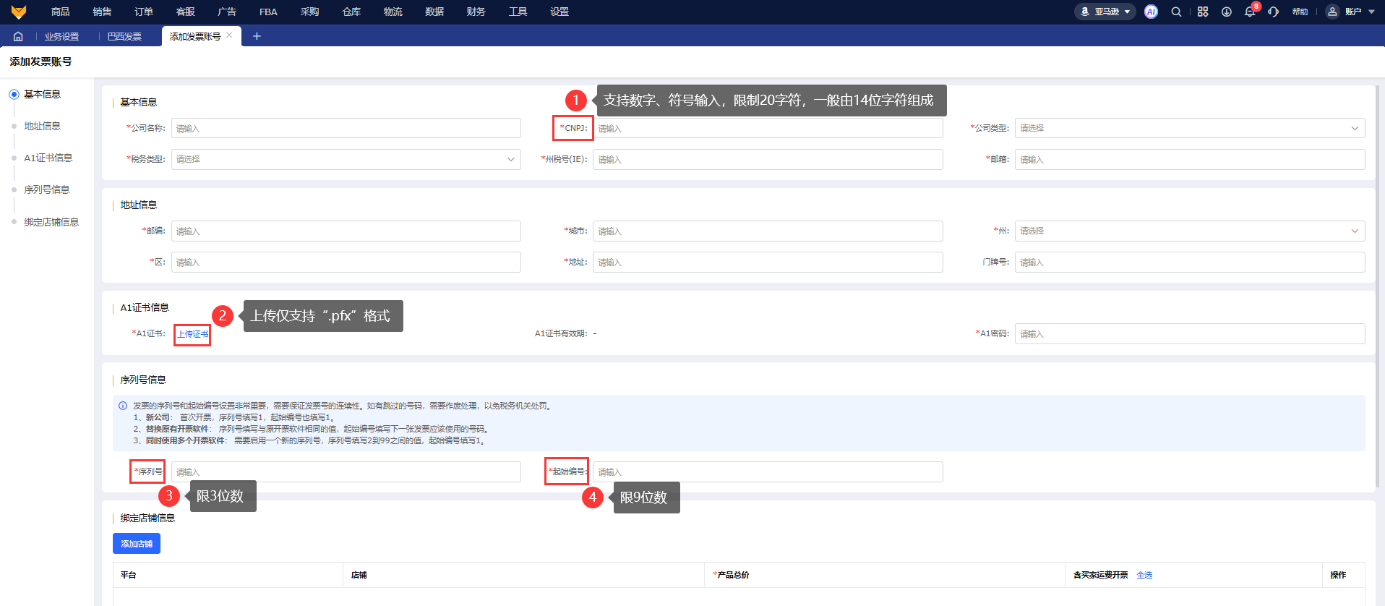The width and height of the screenshot is (1385, 606).
Task: Open the 客服 menu
Action: click(186, 12)
